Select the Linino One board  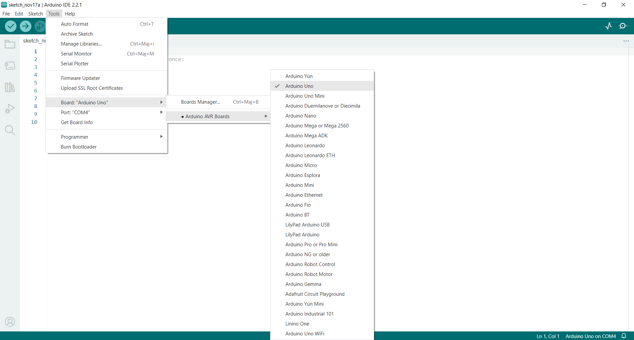[322, 324]
